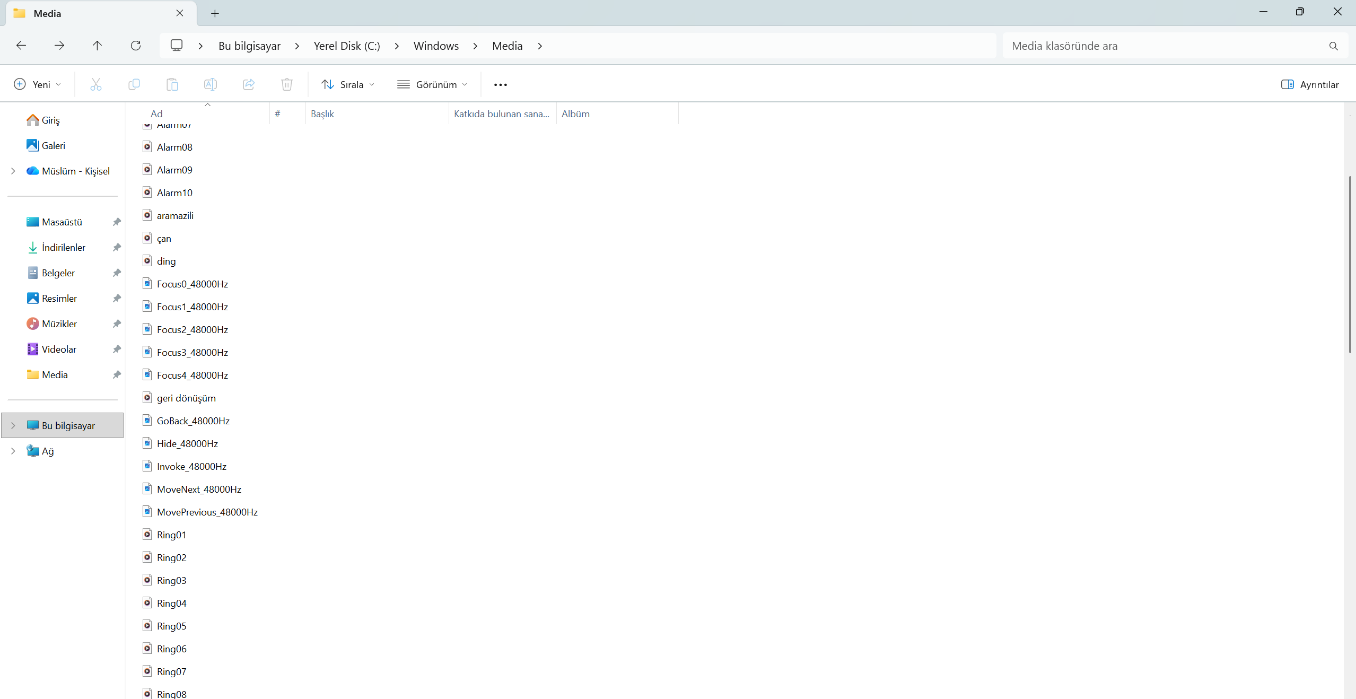Click the Share icon
This screenshot has height=699, width=1356.
click(x=249, y=84)
